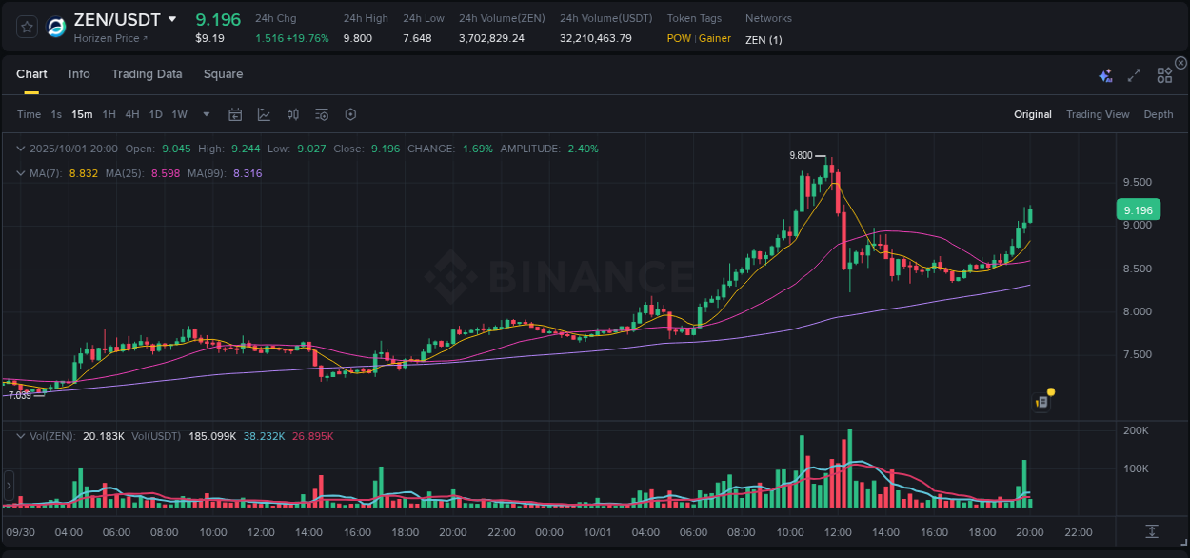The width and height of the screenshot is (1190, 558).
Task: Collapse the OHLC info row chevron
Action: [x=19, y=149]
